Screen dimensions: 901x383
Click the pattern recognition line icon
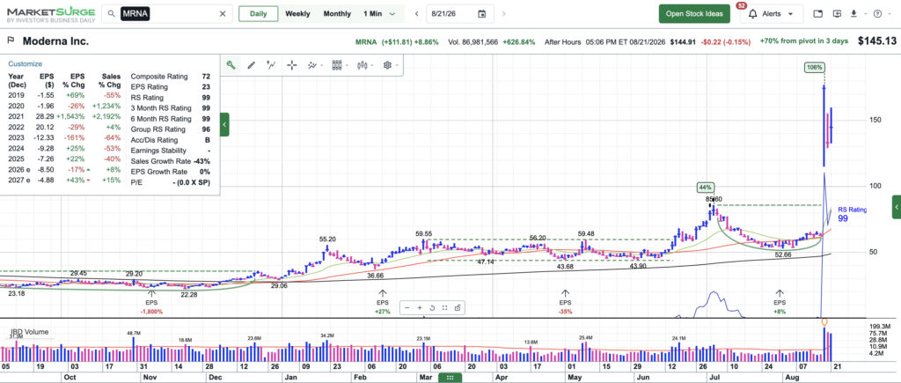pos(271,65)
